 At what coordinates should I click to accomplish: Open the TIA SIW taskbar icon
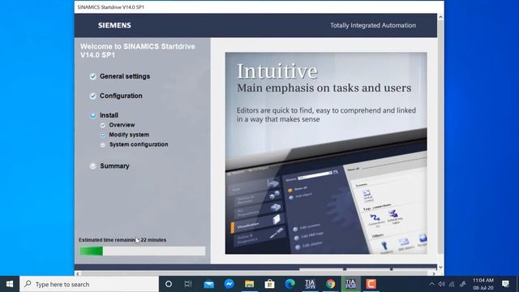[x=310, y=284]
